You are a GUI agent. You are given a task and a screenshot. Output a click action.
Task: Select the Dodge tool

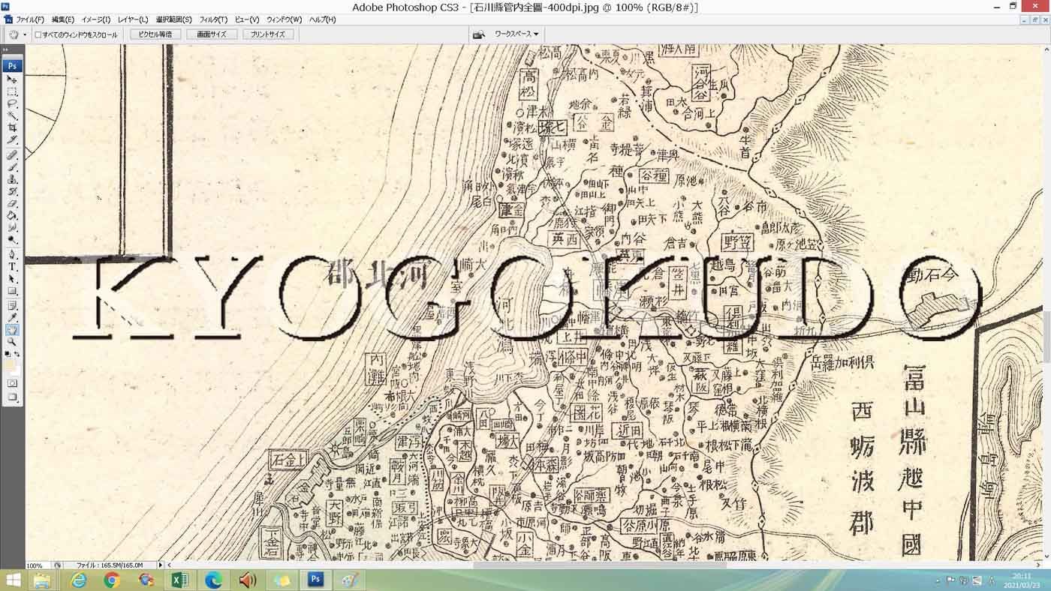coord(12,240)
